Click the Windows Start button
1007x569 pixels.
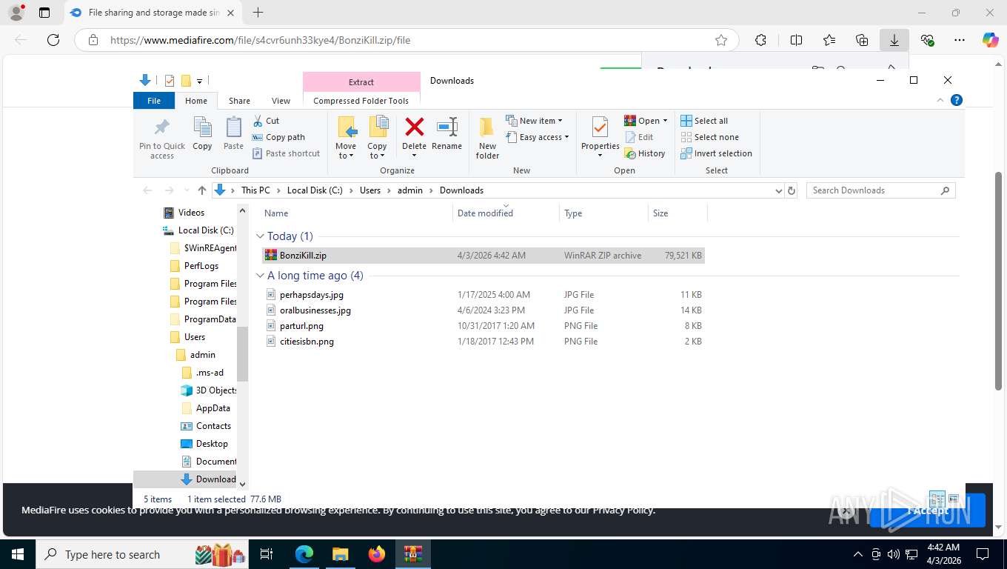pyautogui.click(x=17, y=554)
